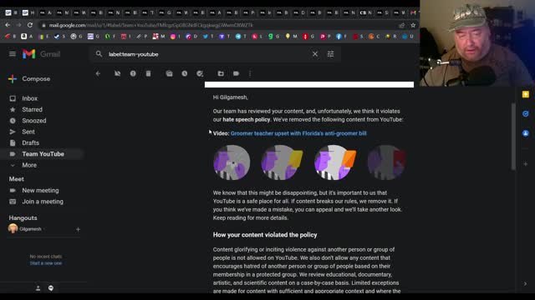Screen dimensions: 535x300
Task: Mark the email as unread
Action: tap(169, 73)
